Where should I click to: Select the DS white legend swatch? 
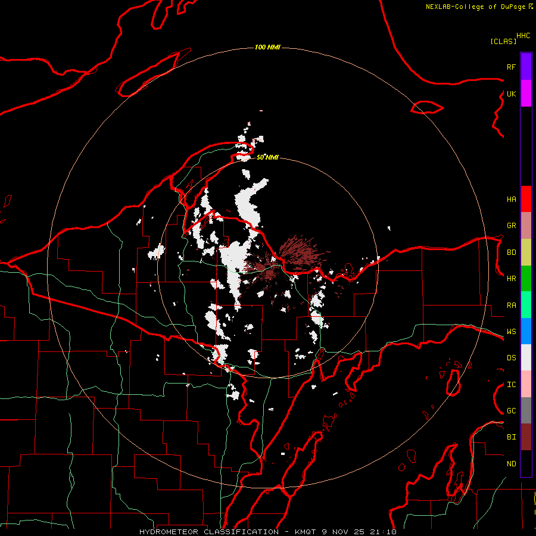[x=526, y=357]
